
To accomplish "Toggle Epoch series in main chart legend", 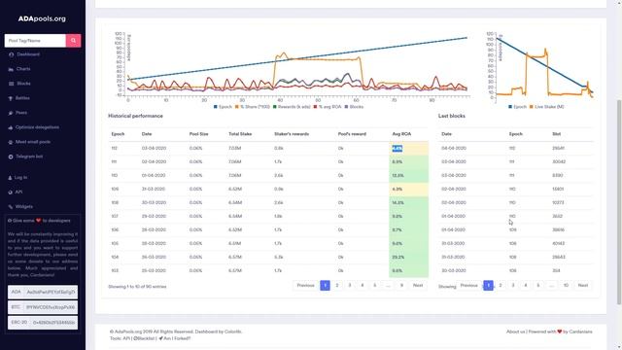I will point(223,107).
